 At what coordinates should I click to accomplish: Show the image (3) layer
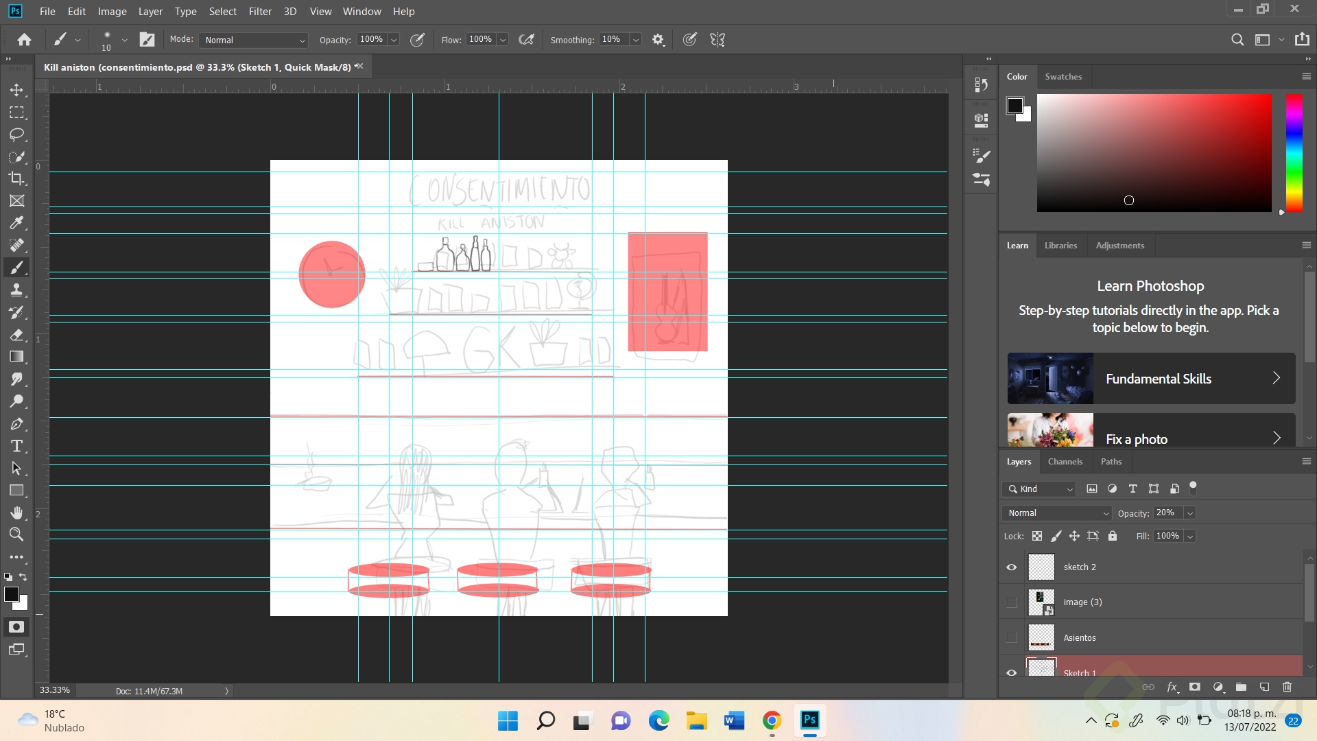pos(1011,602)
